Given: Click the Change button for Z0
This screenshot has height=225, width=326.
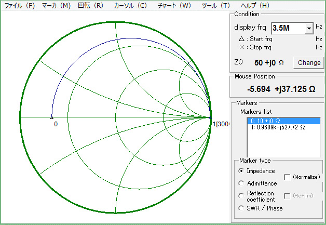Looking at the screenshot, I should pos(309,63).
